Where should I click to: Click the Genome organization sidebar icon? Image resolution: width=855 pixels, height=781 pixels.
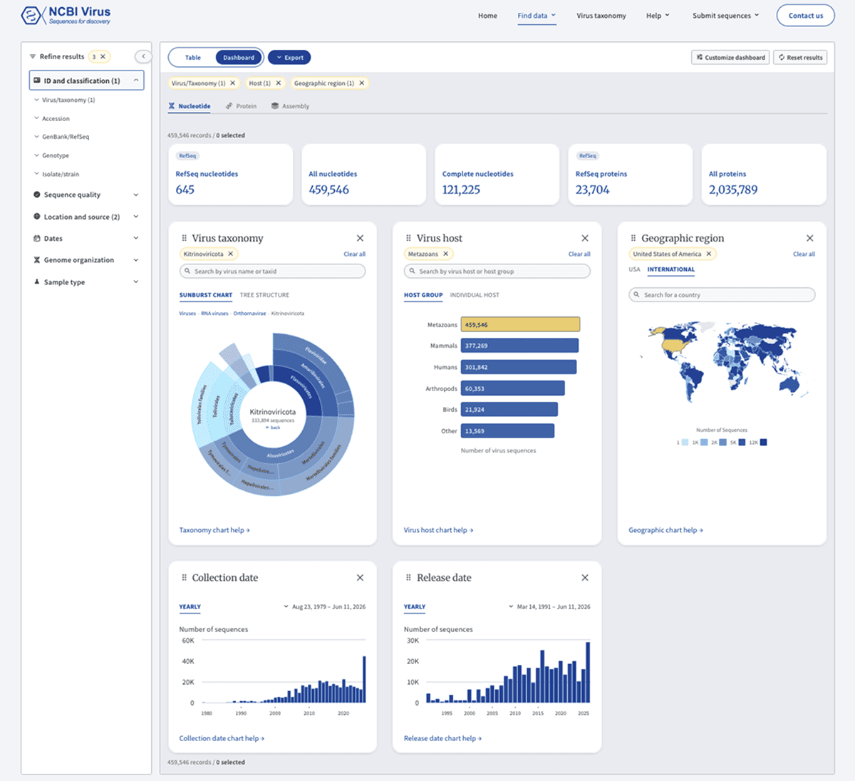tap(37, 260)
